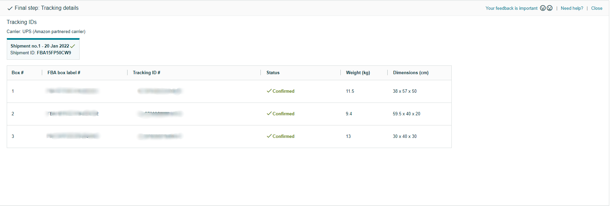Click the Confirmed checkmark for box 3
Image resolution: width=613 pixels, height=206 pixels.
click(x=269, y=136)
